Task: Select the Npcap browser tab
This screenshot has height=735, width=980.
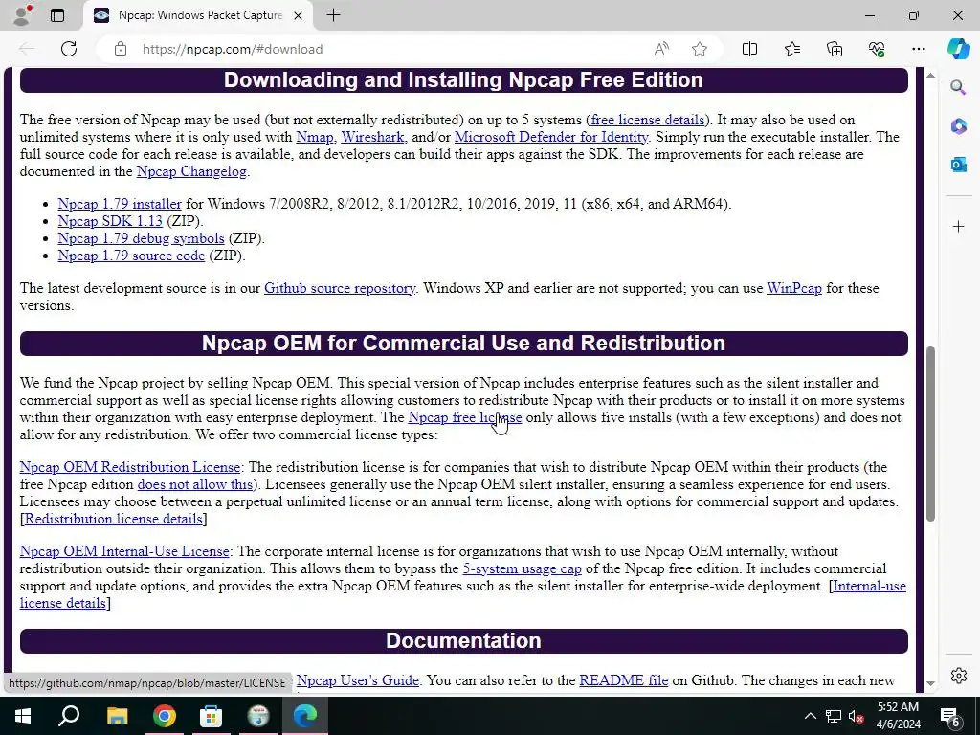Action: coord(198,15)
